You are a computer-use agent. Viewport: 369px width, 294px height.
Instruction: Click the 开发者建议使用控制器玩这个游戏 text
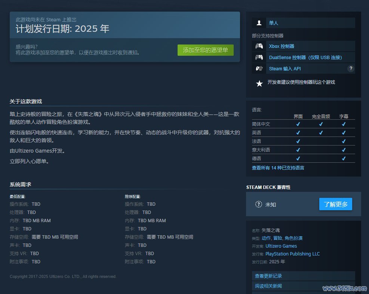301,82
